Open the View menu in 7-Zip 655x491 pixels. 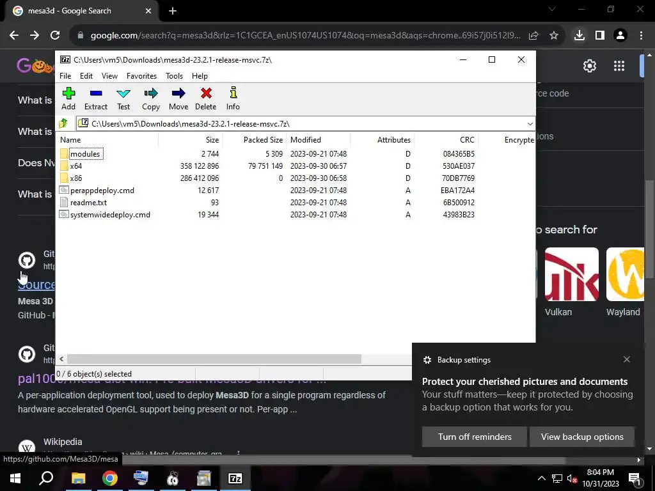(109, 76)
